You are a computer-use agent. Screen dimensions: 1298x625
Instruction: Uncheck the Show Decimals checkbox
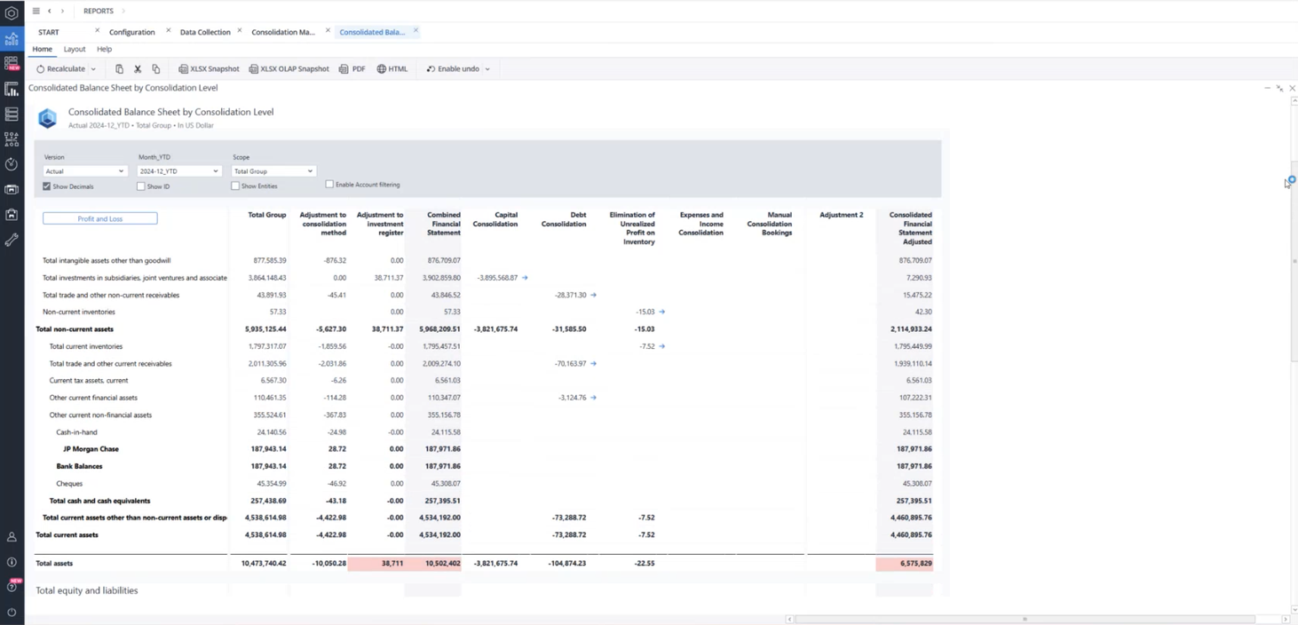(x=47, y=186)
